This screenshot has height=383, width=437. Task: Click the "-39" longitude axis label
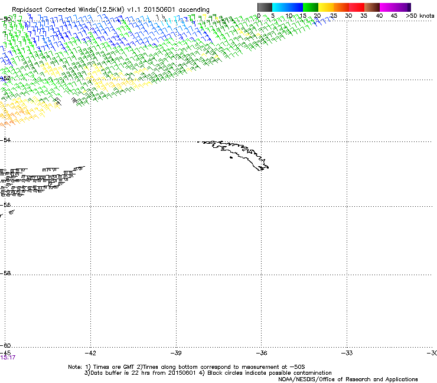click(x=176, y=353)
